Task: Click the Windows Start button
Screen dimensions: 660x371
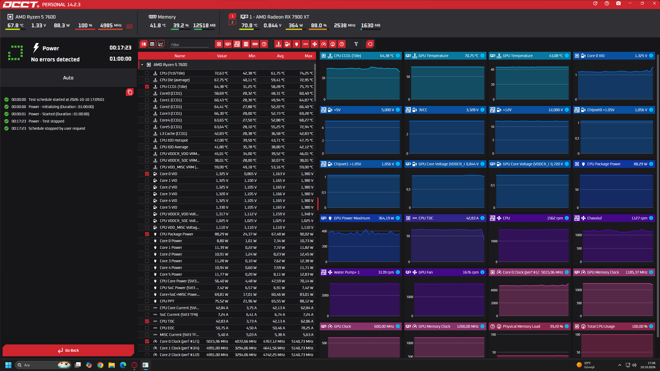Action: pos(8,365)
